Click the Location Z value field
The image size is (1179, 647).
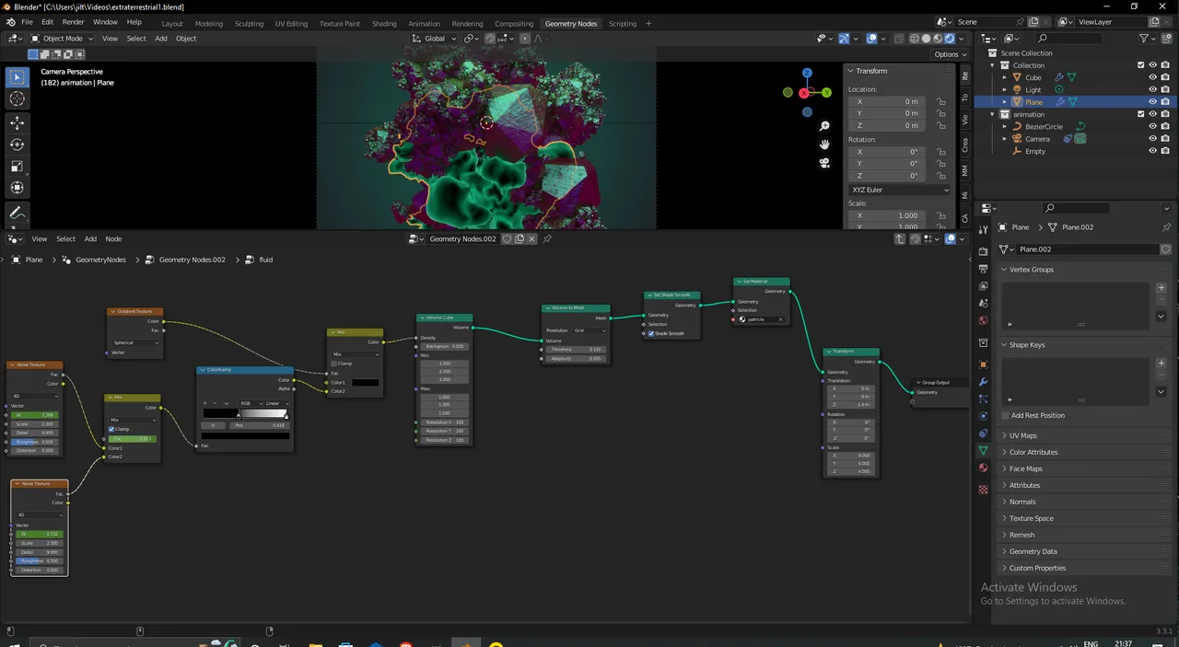tap(886, 125)
